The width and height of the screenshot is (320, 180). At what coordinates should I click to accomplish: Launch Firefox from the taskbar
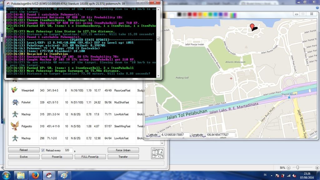click(x=35, y=176)
